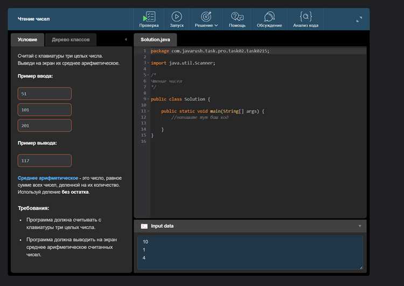Click the Требования heading
This screenshot has height=286, width=404.
coord(33,208)
